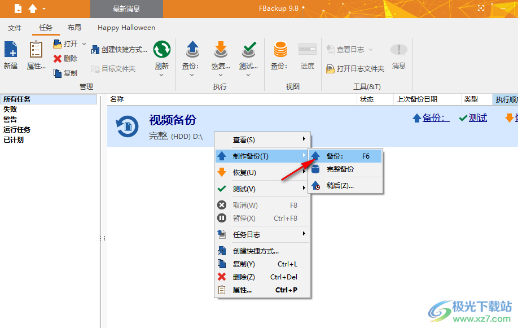Click the sidebar splitter collapse handle

(x=102, y=238)
